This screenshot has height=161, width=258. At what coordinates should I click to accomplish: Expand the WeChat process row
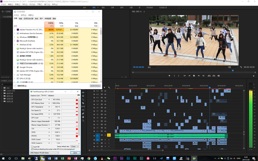click(15, 45)
